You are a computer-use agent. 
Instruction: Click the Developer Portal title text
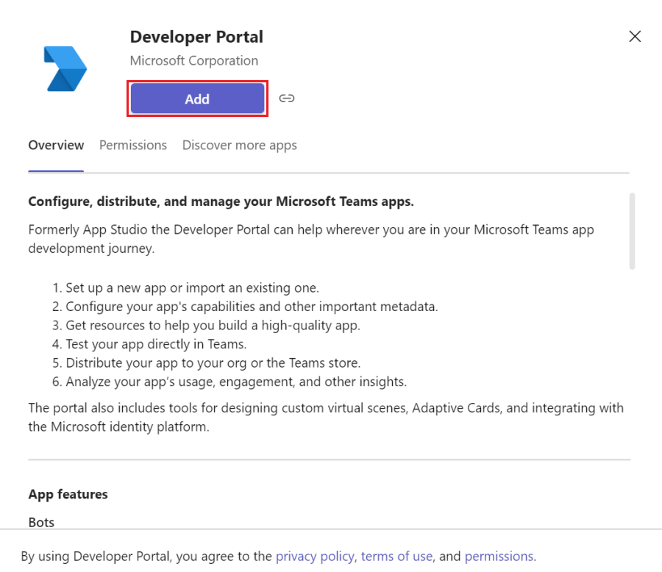tap(196, 37)
